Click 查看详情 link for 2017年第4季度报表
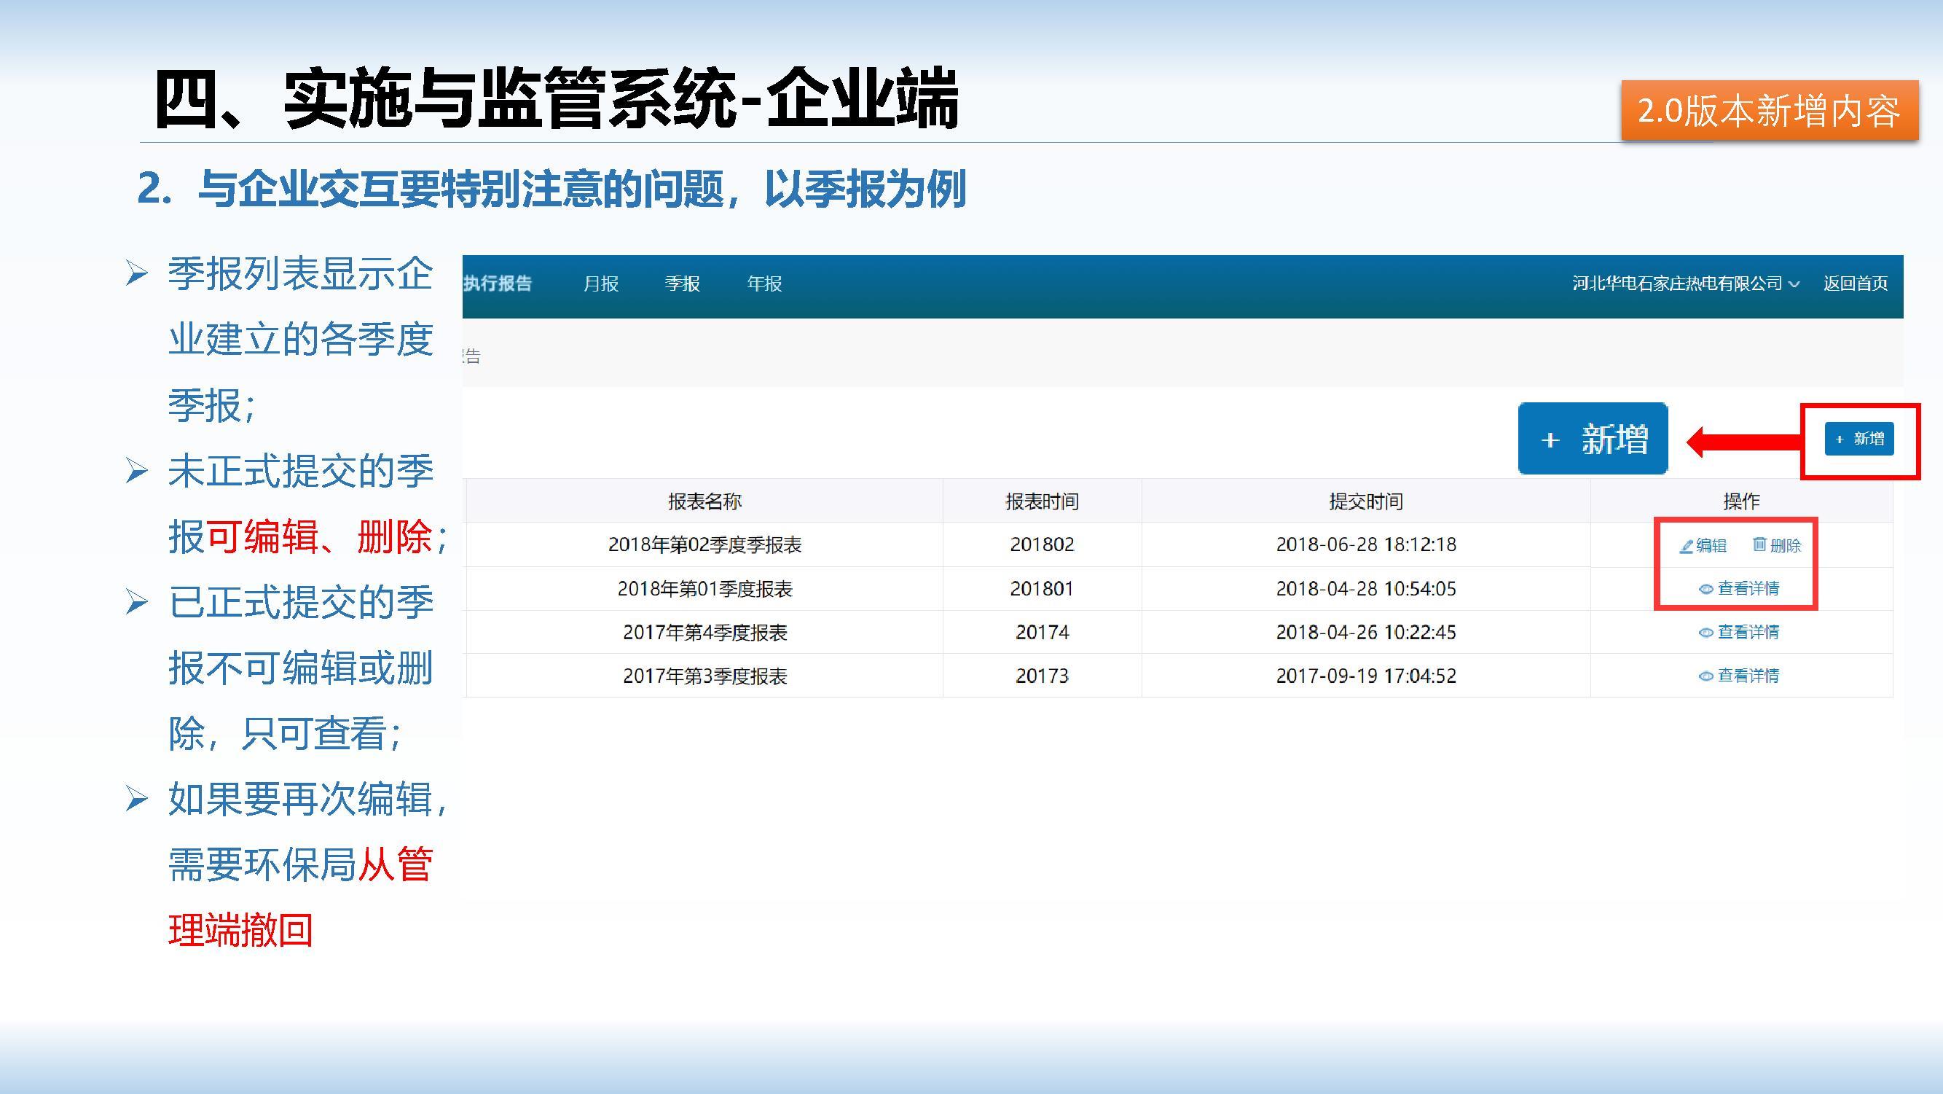The height and width of the screenshot is (1094, 1943). 1747,632
